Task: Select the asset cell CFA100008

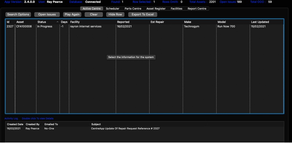Action: click(x=24, y=26)
